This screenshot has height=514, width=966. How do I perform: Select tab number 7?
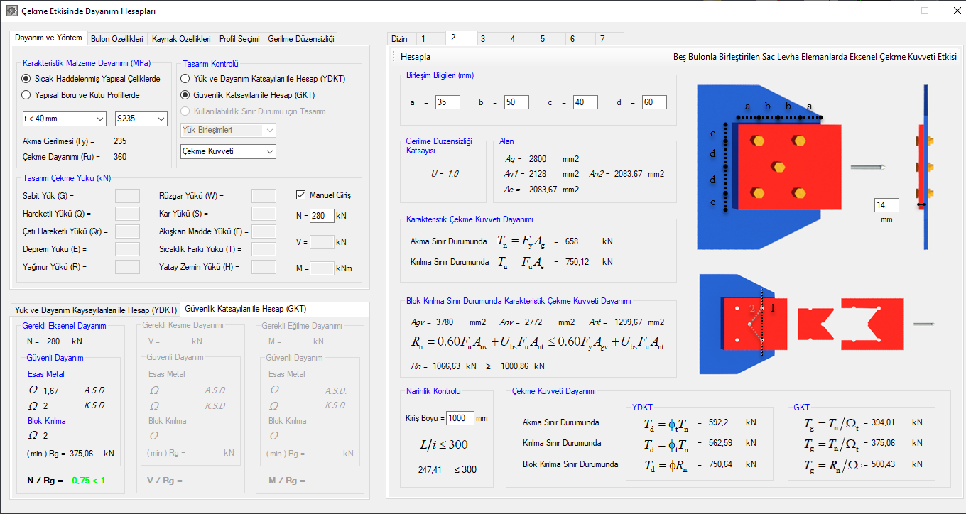(609, 39)
